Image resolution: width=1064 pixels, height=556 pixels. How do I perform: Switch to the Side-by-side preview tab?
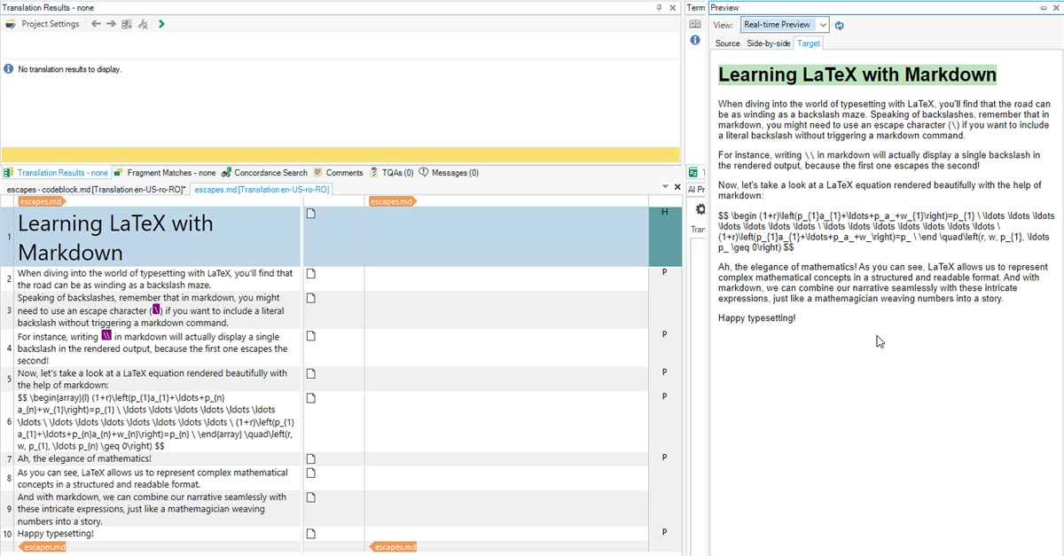[x=768, y=43]
